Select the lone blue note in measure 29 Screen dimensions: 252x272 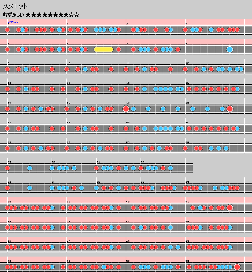tap(30, 168)
